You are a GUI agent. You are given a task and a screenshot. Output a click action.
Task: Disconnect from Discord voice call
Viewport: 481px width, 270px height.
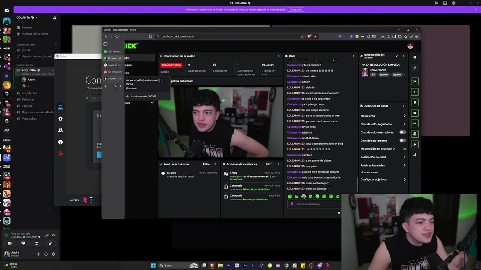53,235
